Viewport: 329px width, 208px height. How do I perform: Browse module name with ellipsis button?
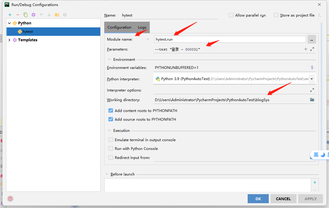(x=312, y=39)
